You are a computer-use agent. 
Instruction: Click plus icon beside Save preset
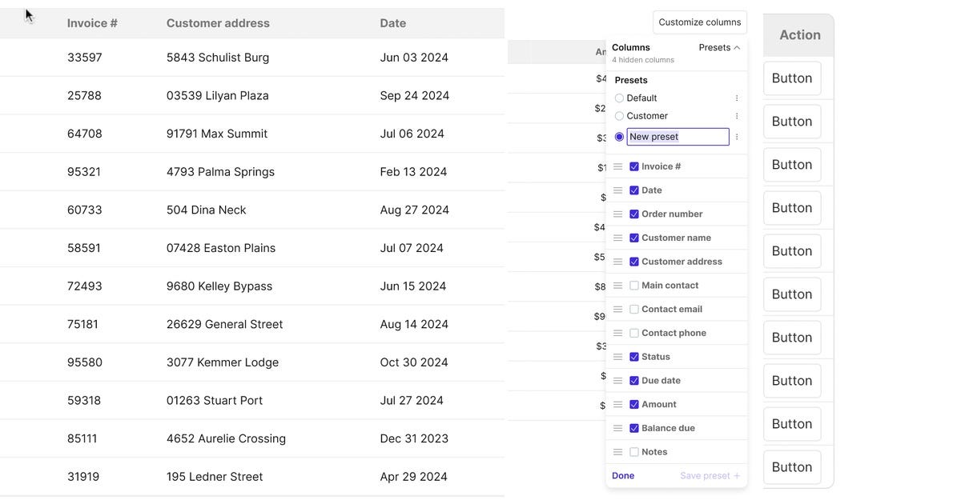(x=738, y=474)
